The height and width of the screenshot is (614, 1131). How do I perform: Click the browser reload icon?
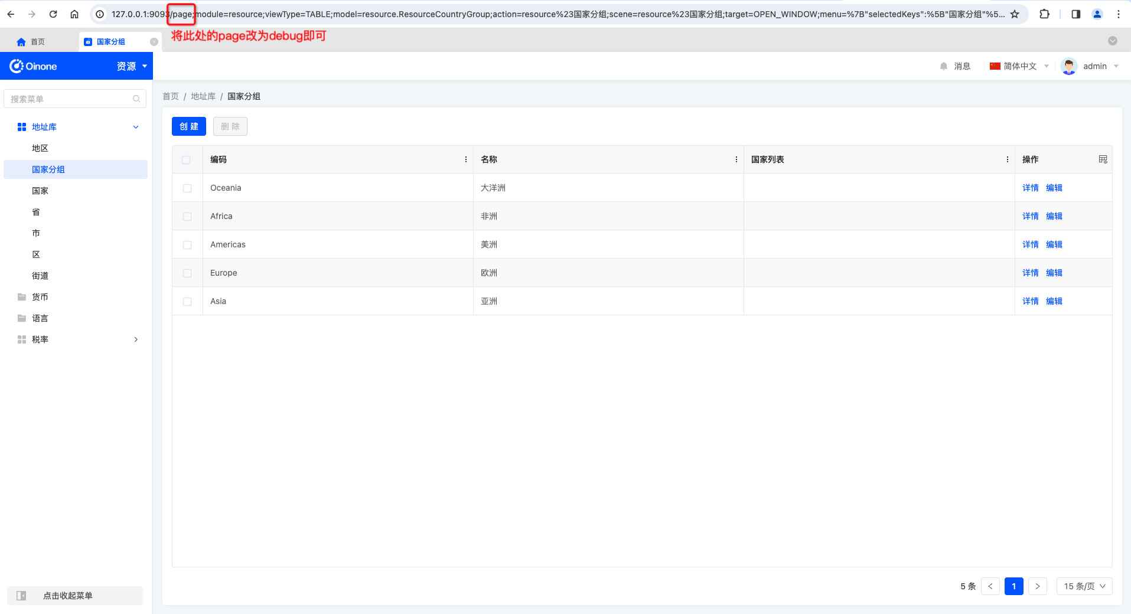point(53,14)
